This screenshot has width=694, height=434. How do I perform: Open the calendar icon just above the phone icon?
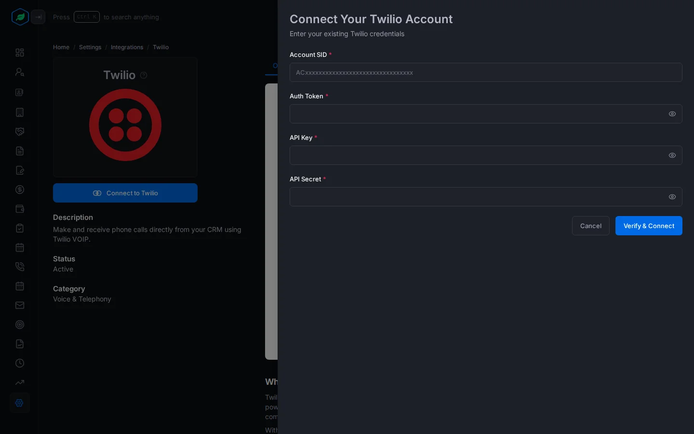[x=20, y=247]
